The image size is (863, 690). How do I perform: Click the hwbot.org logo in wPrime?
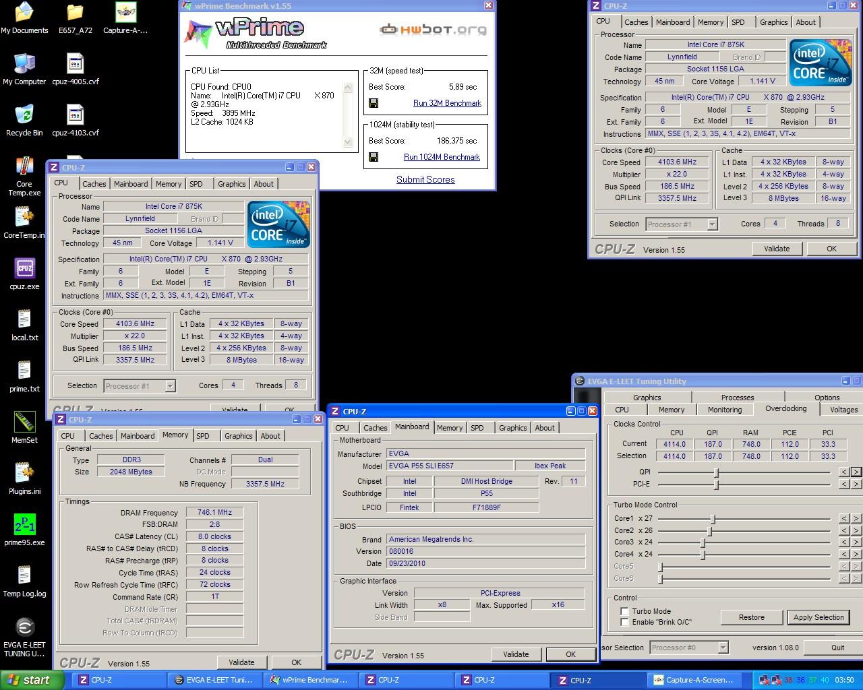433,30
